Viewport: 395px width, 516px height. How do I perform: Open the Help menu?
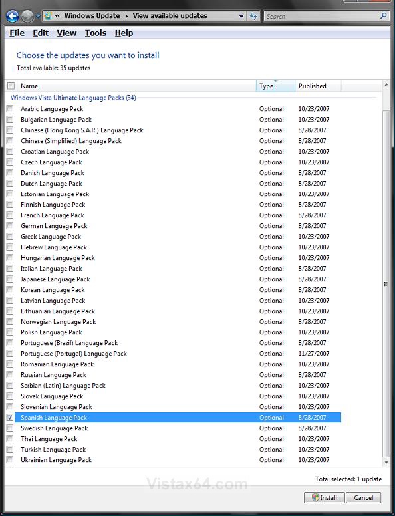[124, 33]
